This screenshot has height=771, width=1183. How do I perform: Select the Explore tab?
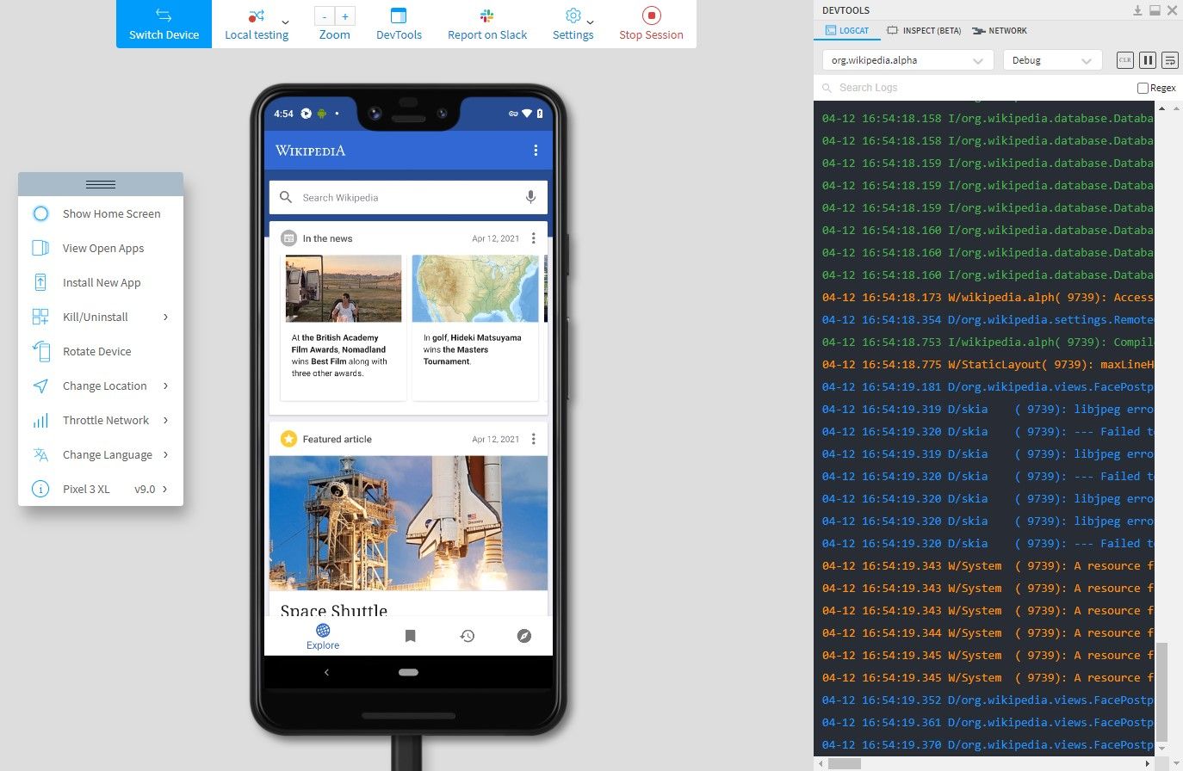tap(323, 637)
